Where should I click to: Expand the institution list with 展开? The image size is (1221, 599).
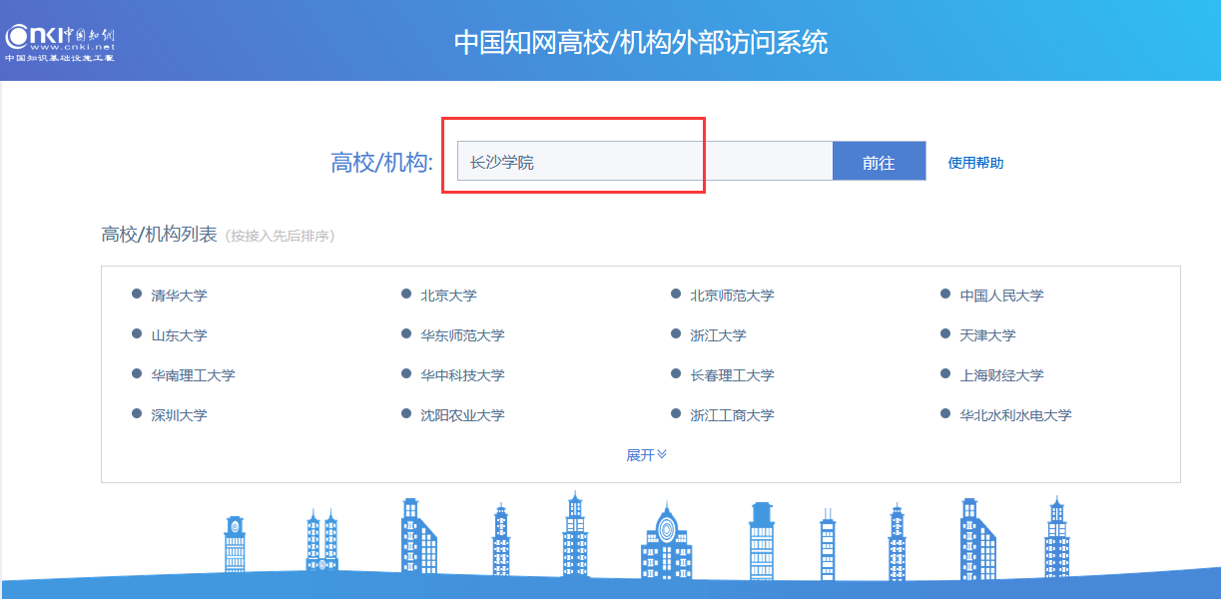point(645,455)
